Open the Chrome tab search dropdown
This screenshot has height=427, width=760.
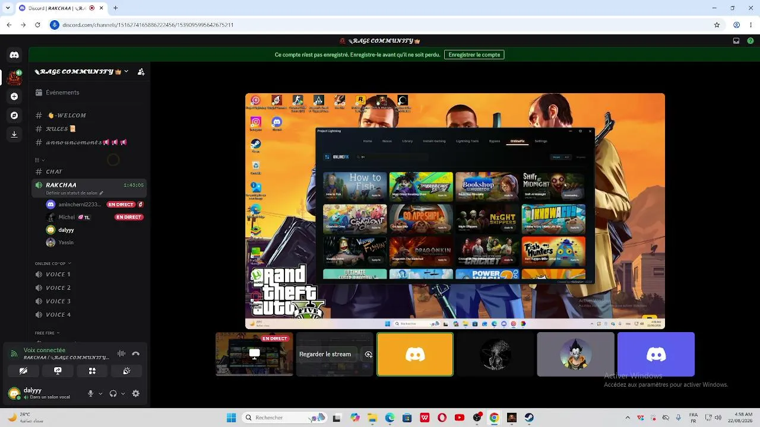point(8,8)
